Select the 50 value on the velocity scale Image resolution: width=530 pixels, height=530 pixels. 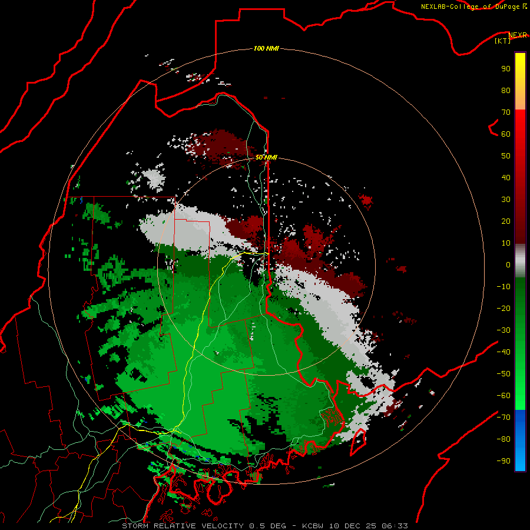click(x=506, y=156)
